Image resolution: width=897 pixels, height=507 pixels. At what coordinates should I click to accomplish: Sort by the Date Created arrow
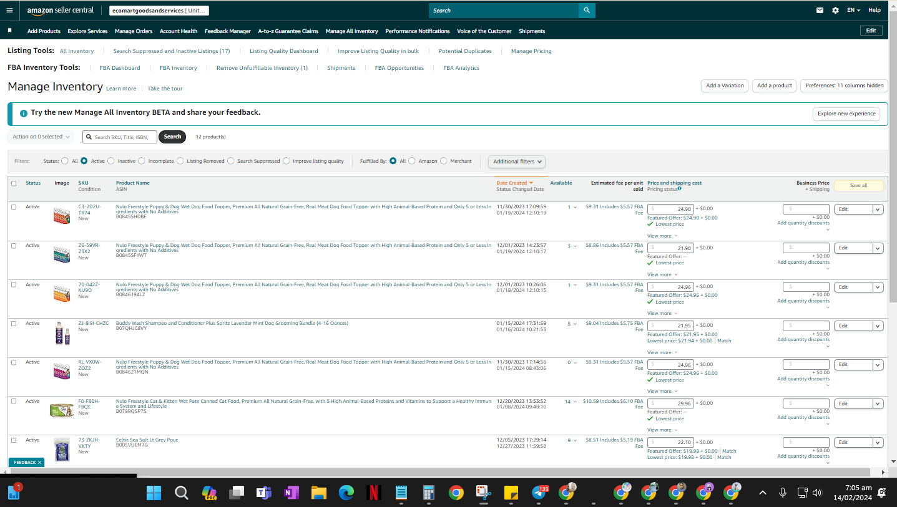[531, 183]
